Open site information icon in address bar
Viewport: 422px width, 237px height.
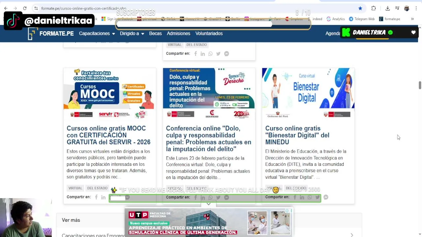click(36, 8)
